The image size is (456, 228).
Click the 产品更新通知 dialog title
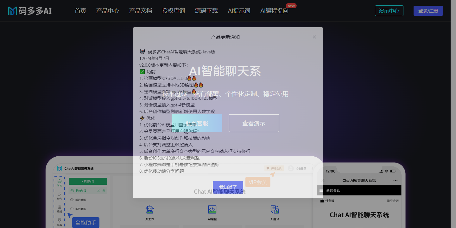(225, 37)
